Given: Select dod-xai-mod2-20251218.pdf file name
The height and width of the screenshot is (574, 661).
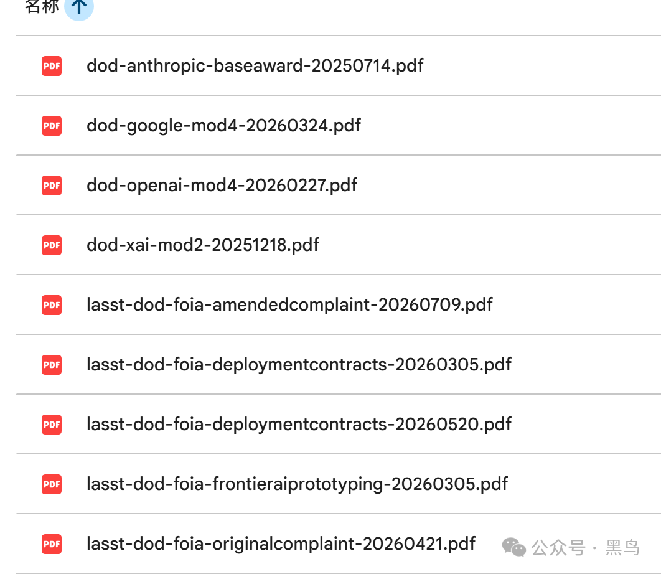Looking at the screenshot, I should [x=203, y=245].
